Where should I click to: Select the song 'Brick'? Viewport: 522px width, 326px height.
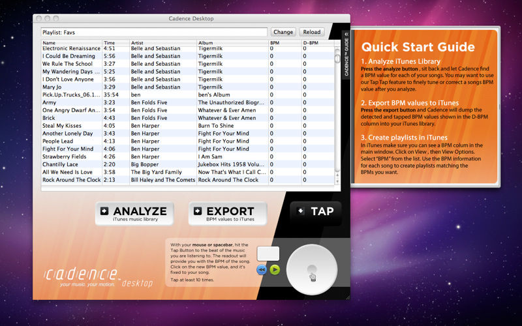48,118
